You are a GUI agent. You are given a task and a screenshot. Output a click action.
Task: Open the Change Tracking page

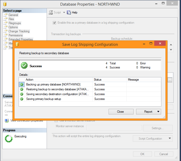pos(19,31)
